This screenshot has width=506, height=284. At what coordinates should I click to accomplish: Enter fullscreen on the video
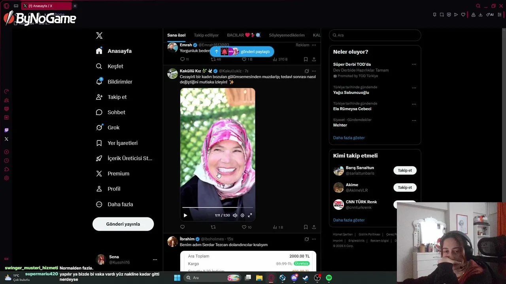click(250, 215)
